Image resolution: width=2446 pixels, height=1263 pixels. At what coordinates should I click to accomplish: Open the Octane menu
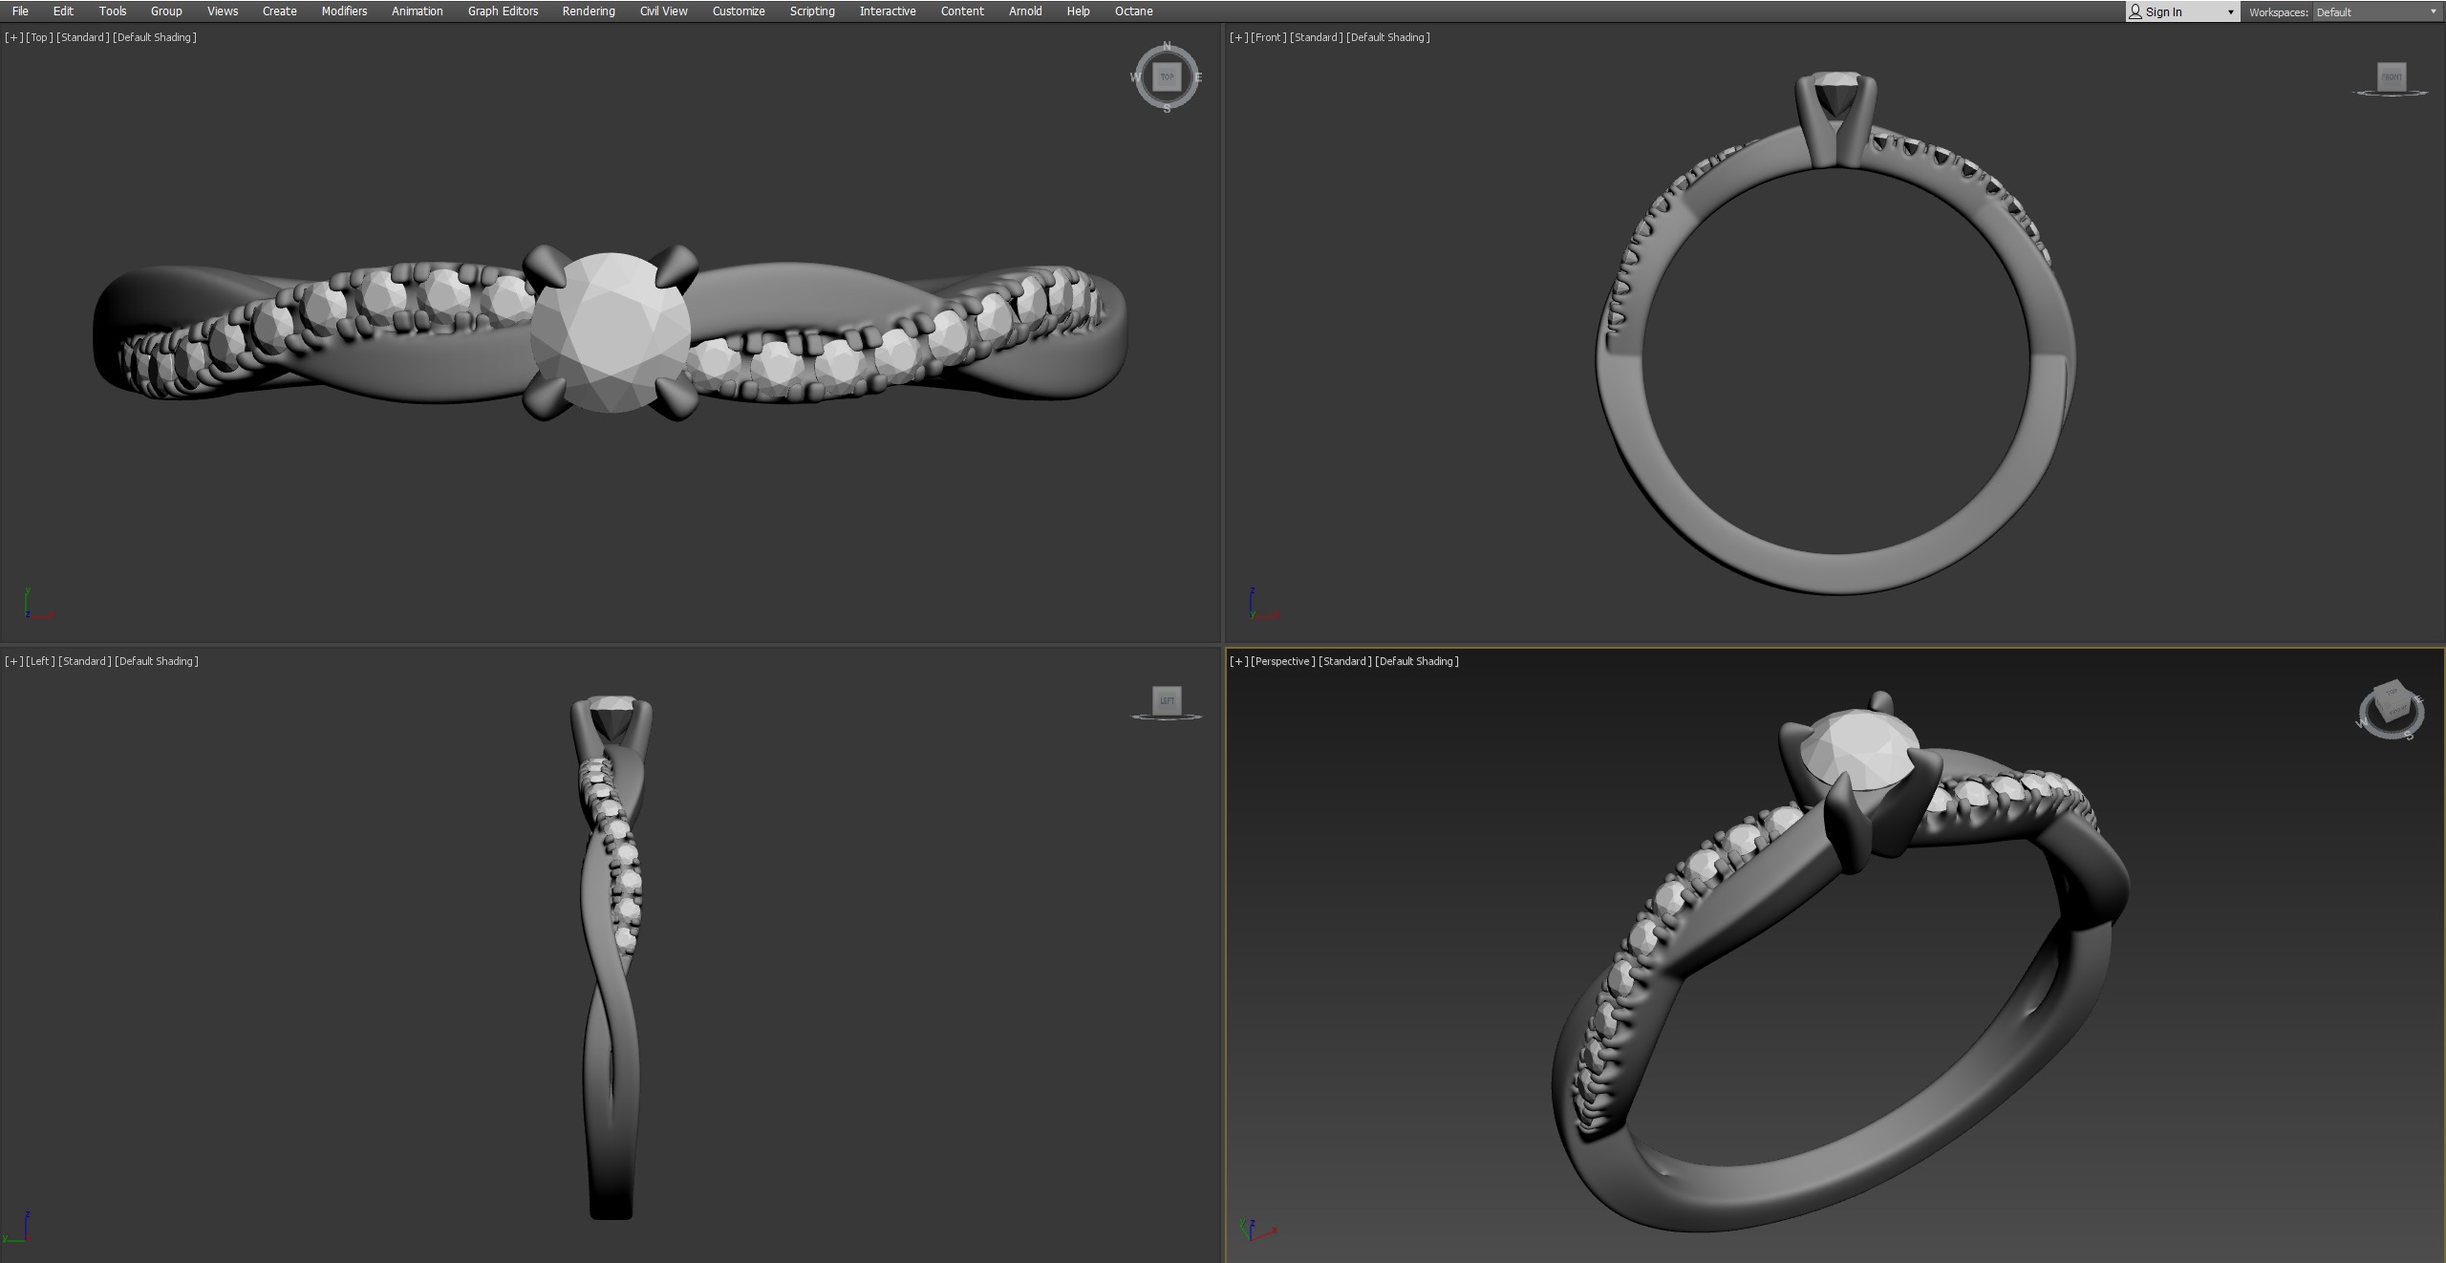(x=1133, y=11)
